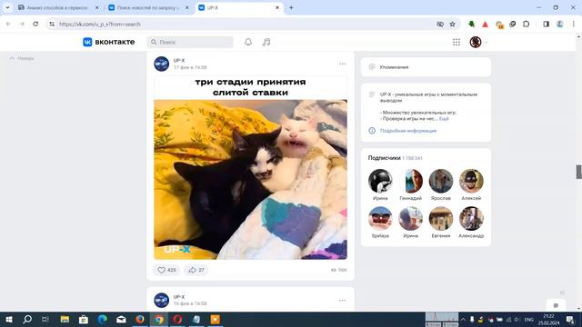Viewport: 582px width, 327px height.
Task: View site information icon beside the URL
Action: 52,25
